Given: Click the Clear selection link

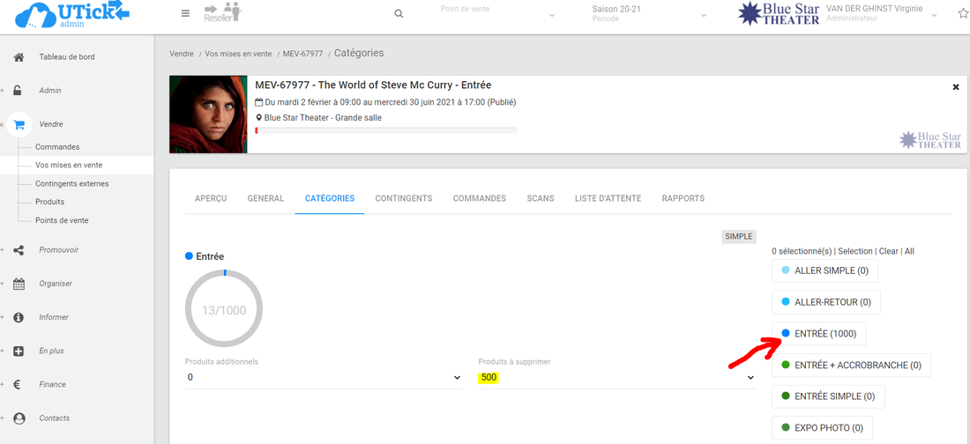Looking at the screenshot, I should tap(888, 251).
